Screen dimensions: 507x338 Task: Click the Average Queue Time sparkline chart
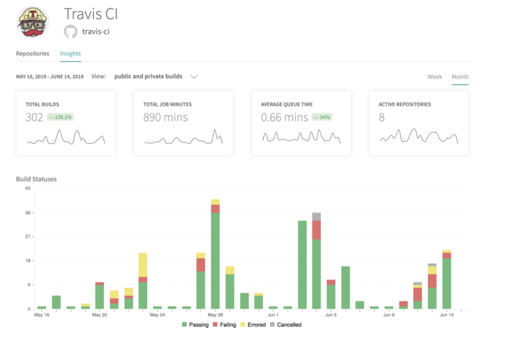coord(301,137)
